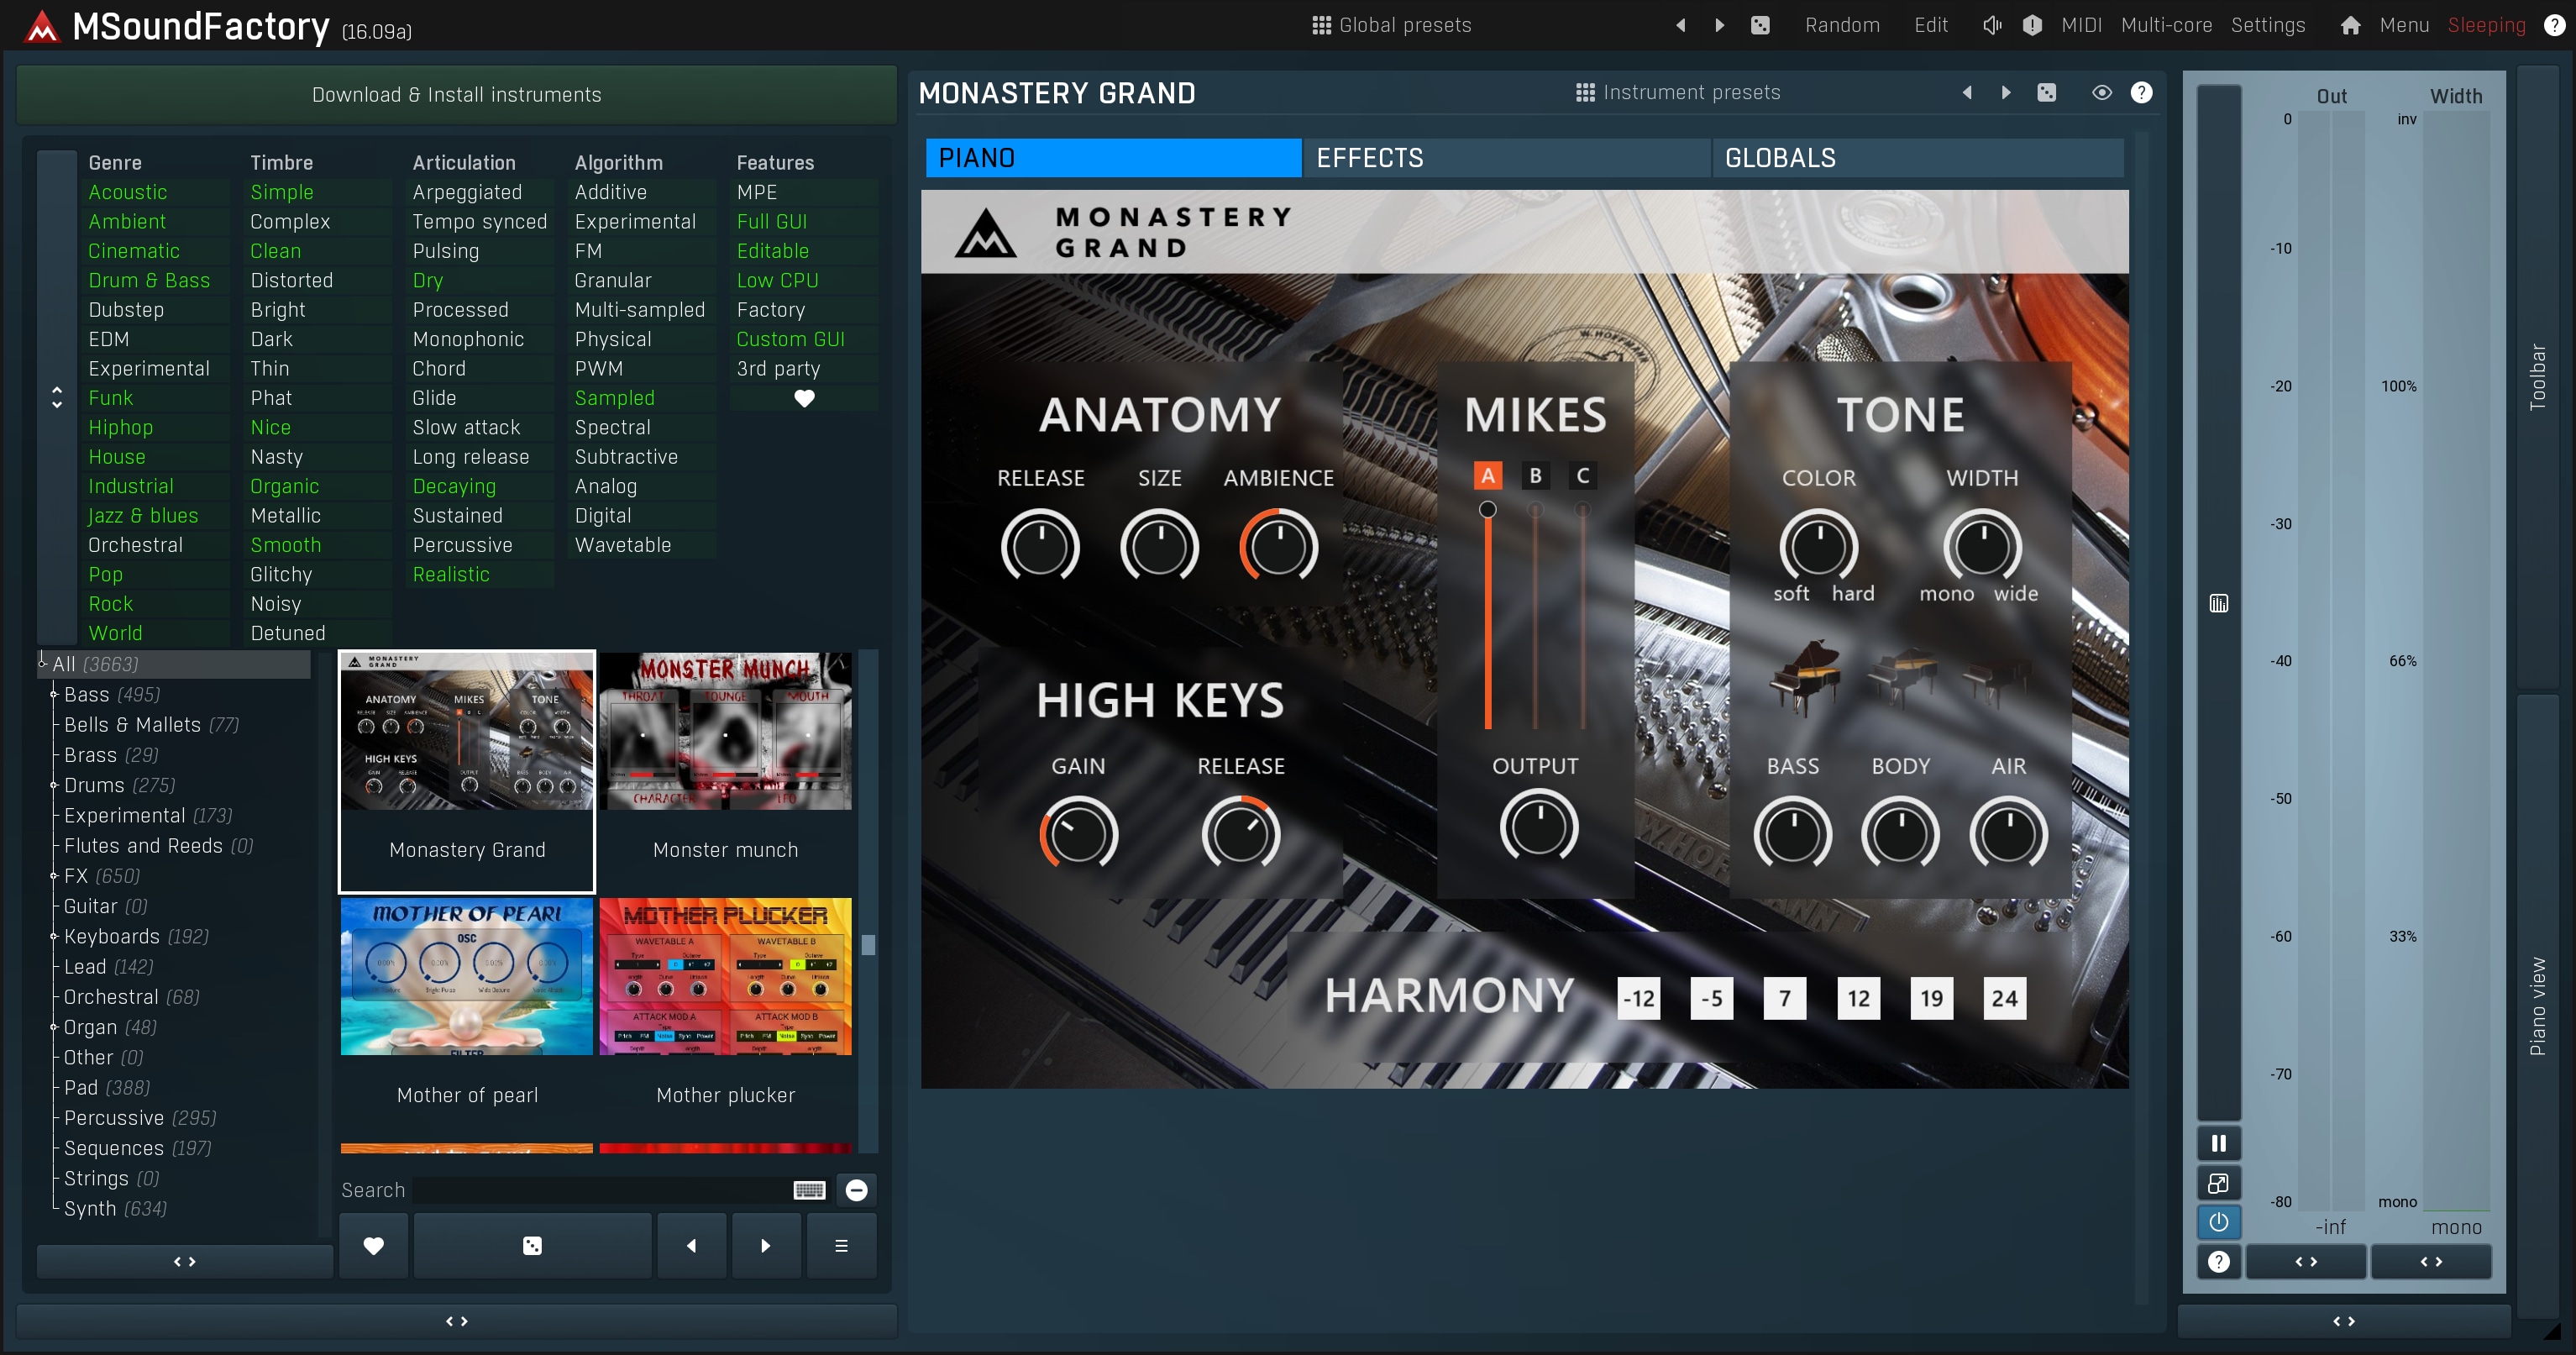This screenshot has height=1355, width=2576.
Task: Click the panic exclamation icon in top bar
Action: pos(2031,25)
